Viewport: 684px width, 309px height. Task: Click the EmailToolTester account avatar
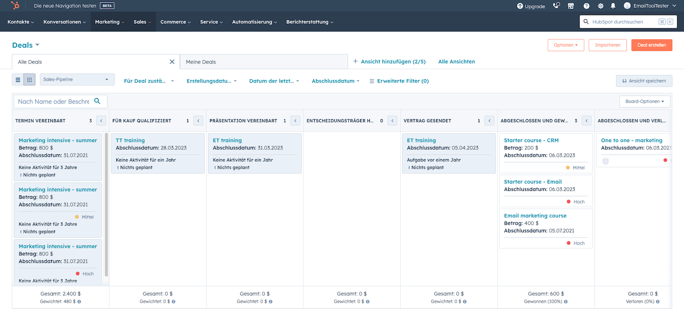point(627,6)
